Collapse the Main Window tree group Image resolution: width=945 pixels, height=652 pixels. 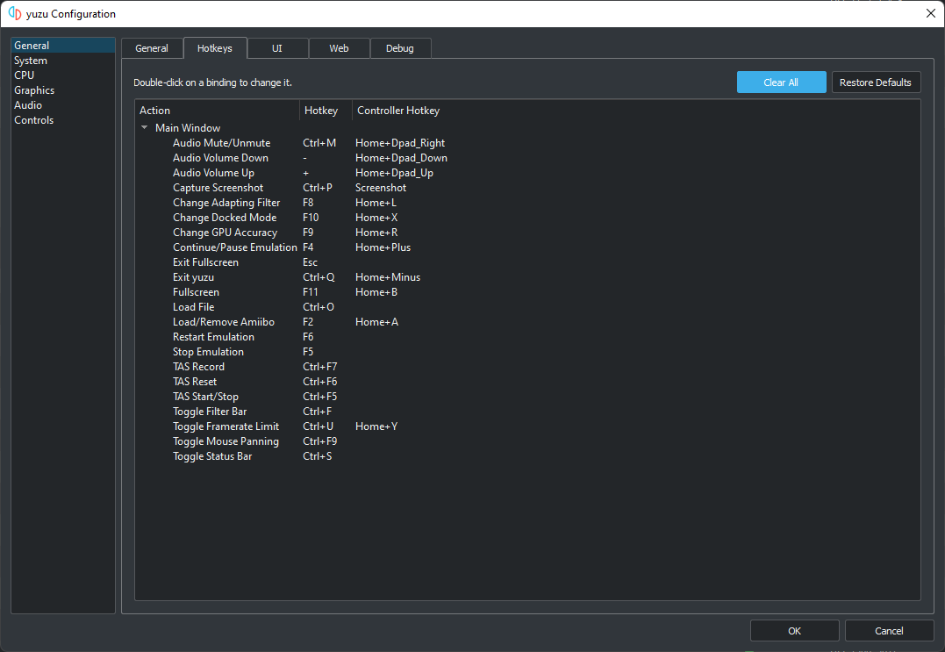point(145,128)
